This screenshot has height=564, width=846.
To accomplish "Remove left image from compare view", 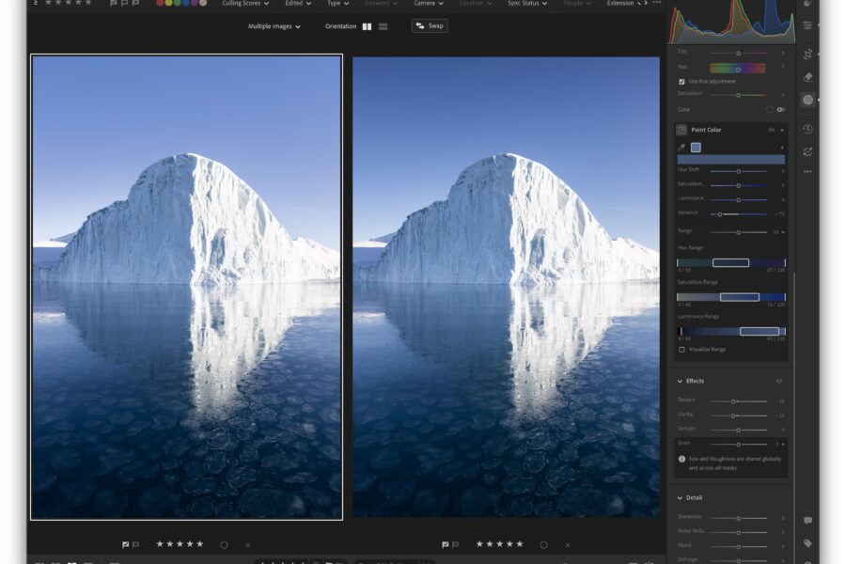I will (247, 545).
